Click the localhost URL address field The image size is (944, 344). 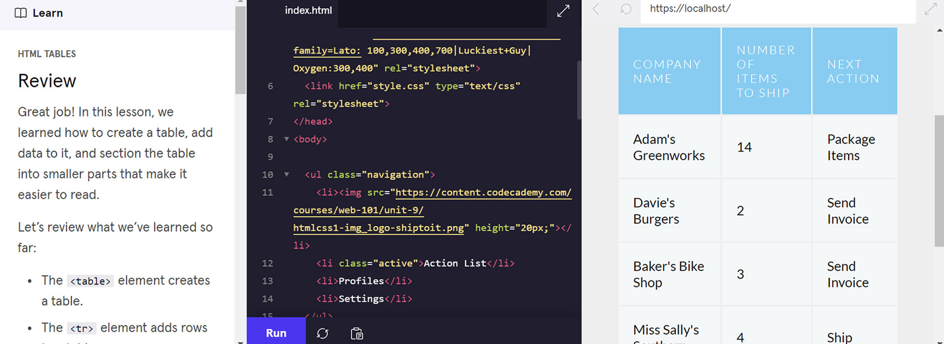tap(777, 9)
